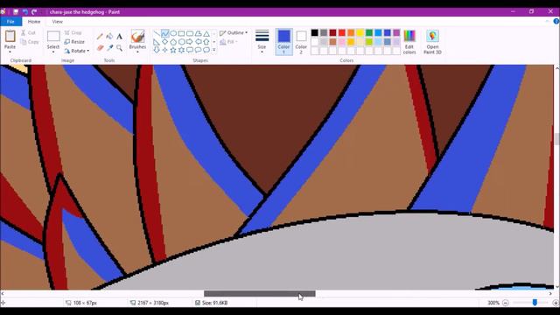Collapse the ribbon with the chevron
The image size is (560, 315).
pyautogui.click(x=547, y=21)
